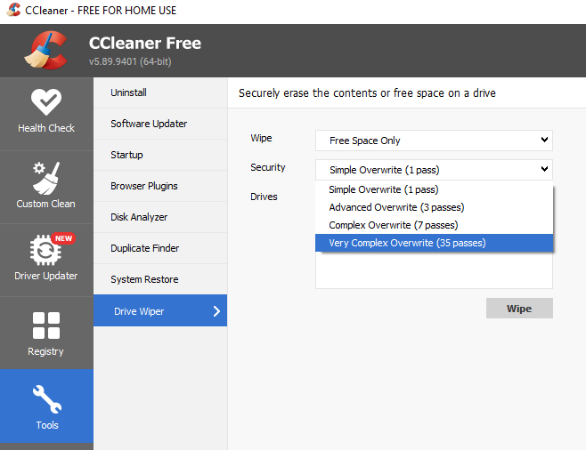Screen dimensions: 586x450
Task: Open the Uninstall tool
Action: (160, 92)
